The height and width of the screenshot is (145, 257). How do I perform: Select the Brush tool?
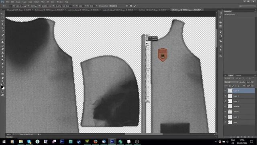[x=2, y=39]
